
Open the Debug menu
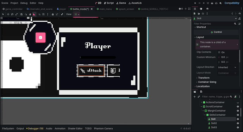(24, 3)
